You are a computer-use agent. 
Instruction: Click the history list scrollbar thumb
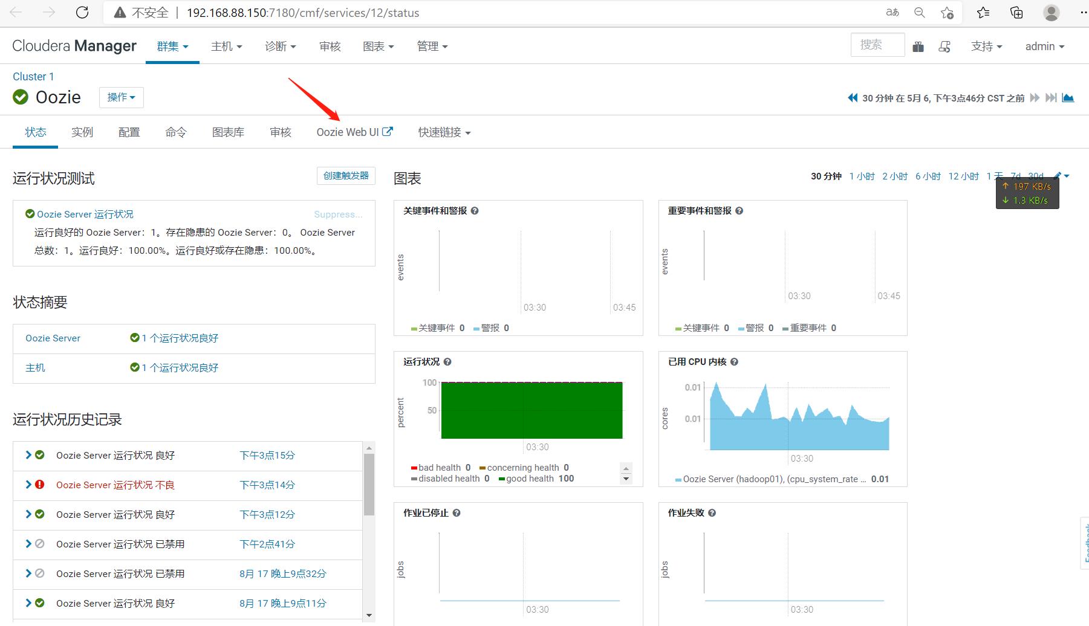(369, 484)
